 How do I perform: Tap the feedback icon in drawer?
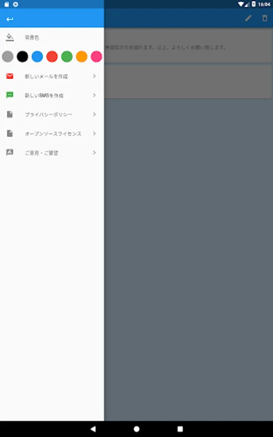coord(10,152)
